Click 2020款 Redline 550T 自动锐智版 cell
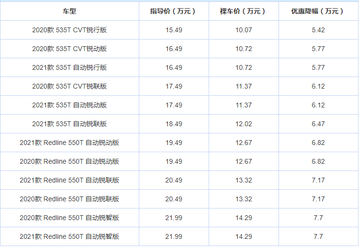 click(69, 218)
